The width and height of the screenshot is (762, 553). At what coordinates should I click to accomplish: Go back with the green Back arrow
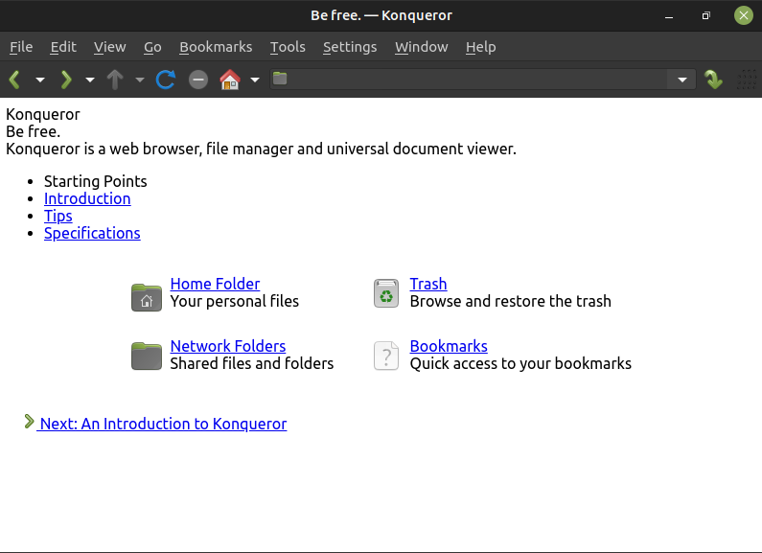[14, 80]
